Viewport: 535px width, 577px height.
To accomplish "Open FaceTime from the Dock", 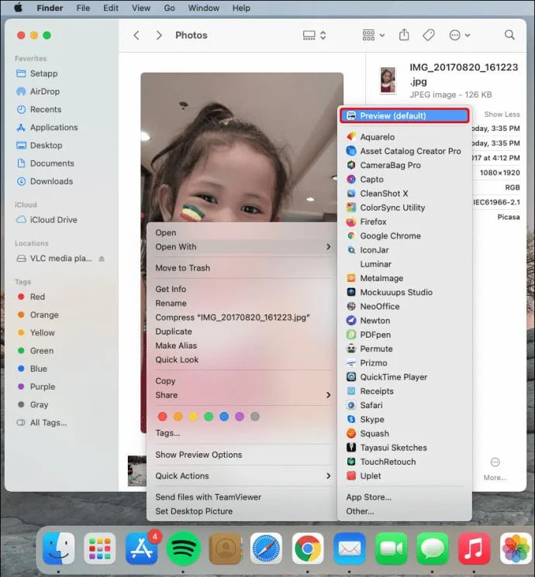I will (x=391, y=548).
